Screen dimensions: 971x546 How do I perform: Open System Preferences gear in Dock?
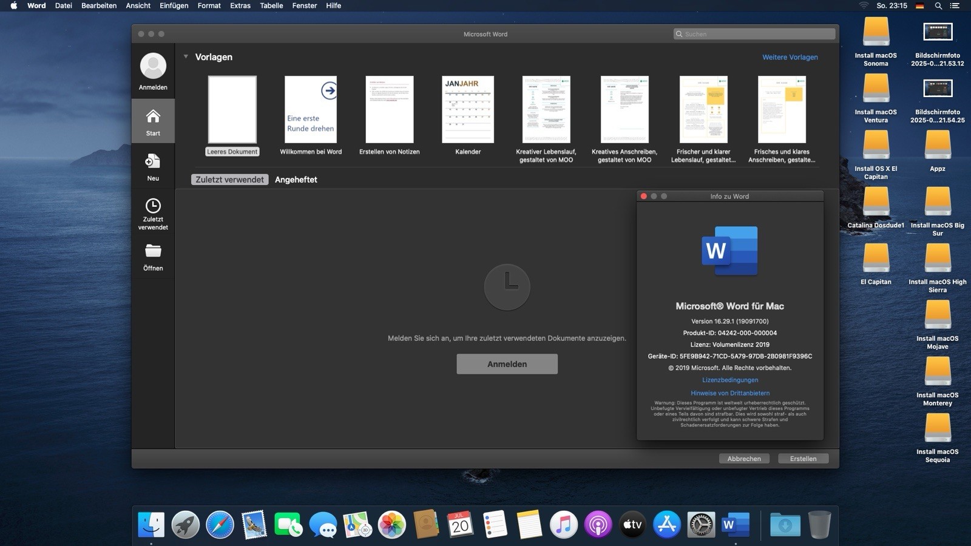[x=702, y=525]
